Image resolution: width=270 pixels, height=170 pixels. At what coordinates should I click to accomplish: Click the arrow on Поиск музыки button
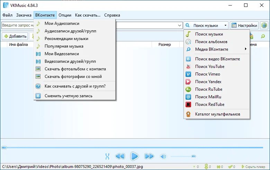[225, 26]
